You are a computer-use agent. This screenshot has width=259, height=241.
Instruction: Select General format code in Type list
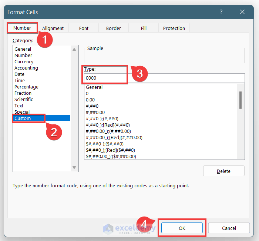tap(161, 87)
